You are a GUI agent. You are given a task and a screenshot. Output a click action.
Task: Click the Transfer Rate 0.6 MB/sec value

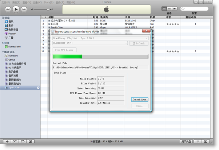point(111,103)
